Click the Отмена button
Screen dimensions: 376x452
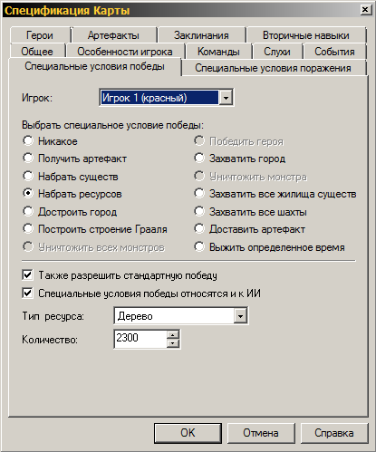click(261, 433)
